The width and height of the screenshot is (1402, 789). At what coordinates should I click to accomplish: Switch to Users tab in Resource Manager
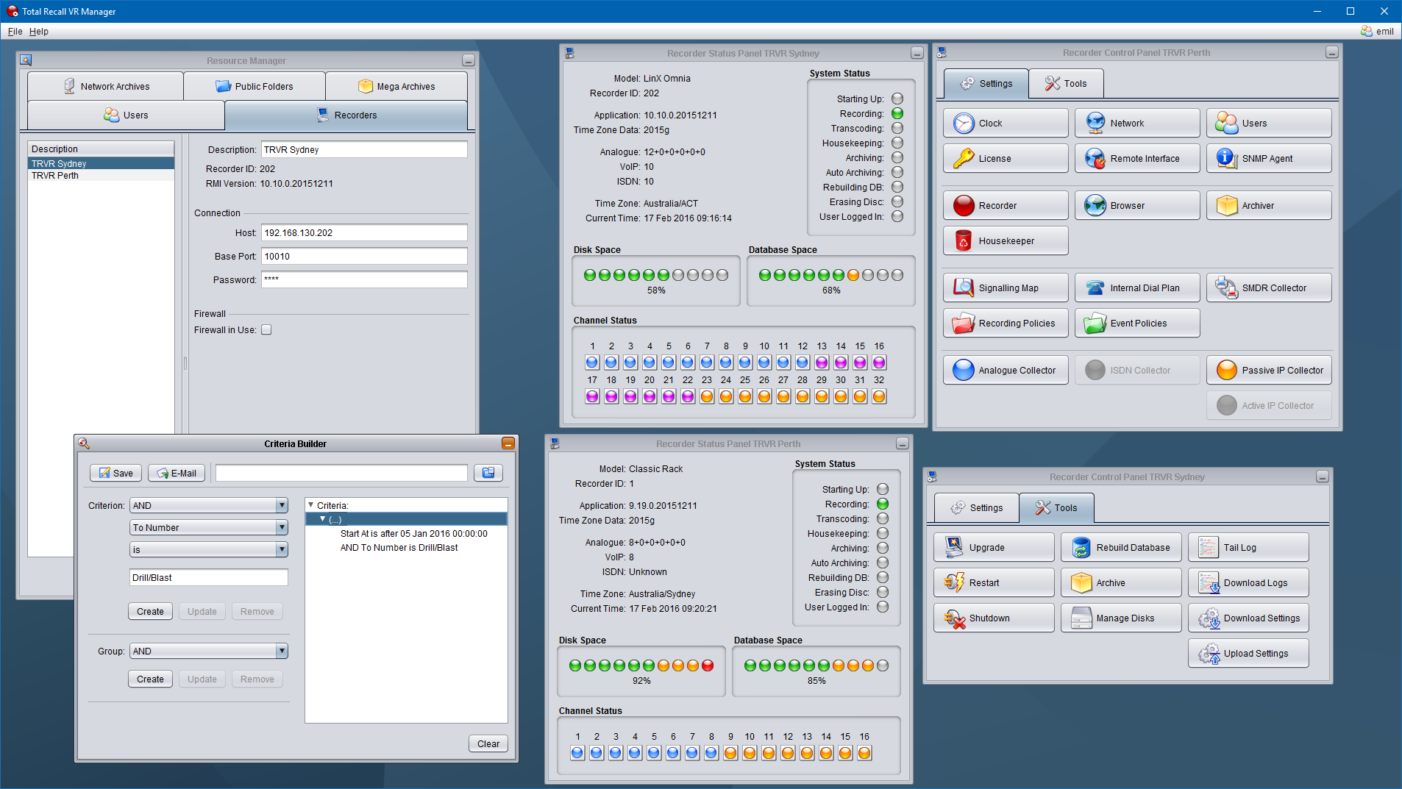[x=126, y=115]
